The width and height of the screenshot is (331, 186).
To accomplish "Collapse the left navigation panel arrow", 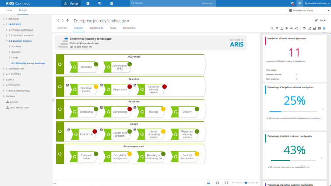I will click(53, 100).
